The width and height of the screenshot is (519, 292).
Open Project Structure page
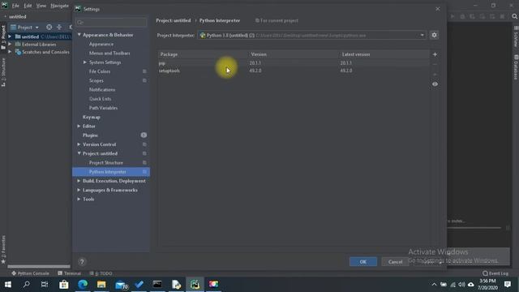coord(106,163)
